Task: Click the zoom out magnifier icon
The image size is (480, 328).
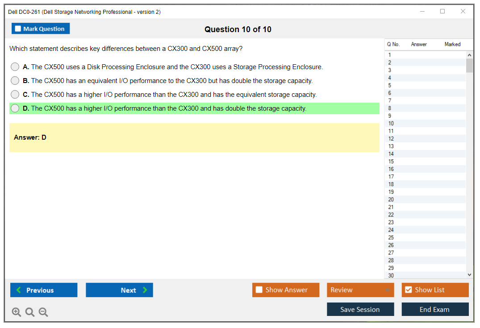Action: point(43,312)
